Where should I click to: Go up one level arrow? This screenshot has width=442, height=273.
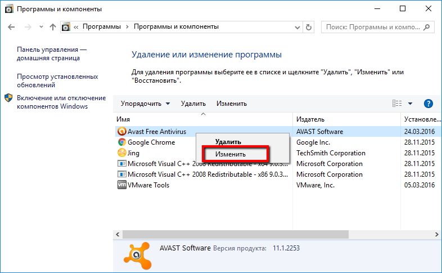[53, 27]
